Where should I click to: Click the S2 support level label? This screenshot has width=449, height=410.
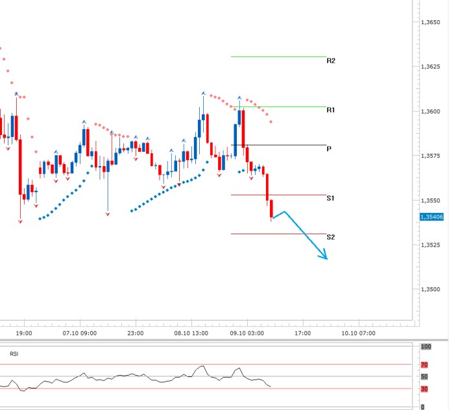point(331,237)
